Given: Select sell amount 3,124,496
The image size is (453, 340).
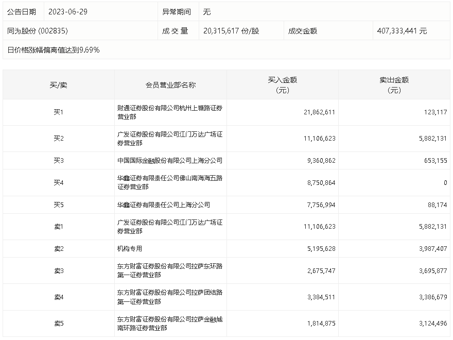Looking at the screenshot, I should pyautogui.click(x=433, y=324).
